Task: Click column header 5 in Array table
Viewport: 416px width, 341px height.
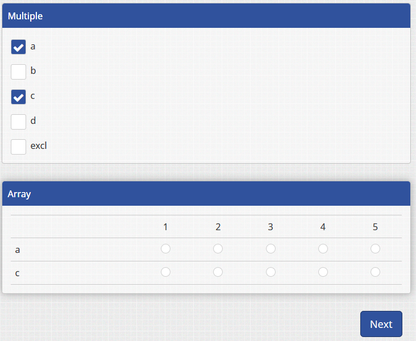Action: (375, 227)
